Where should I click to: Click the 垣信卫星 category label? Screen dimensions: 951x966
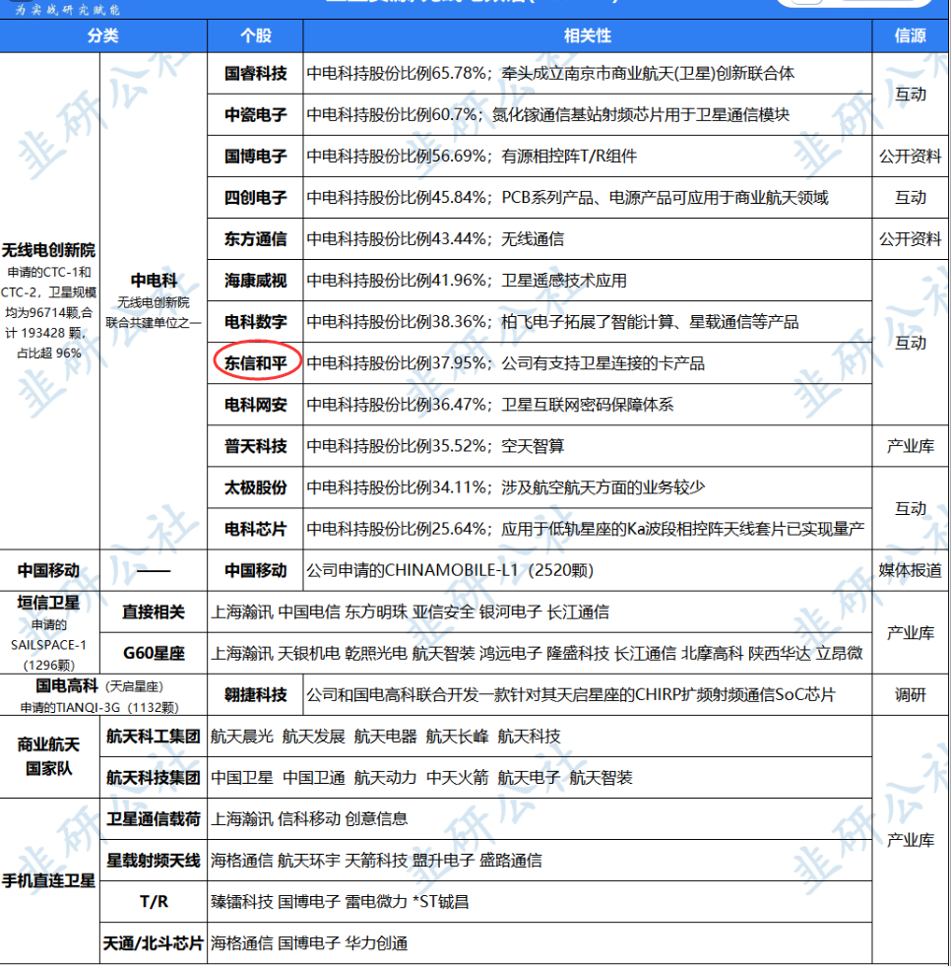point(48,603)
